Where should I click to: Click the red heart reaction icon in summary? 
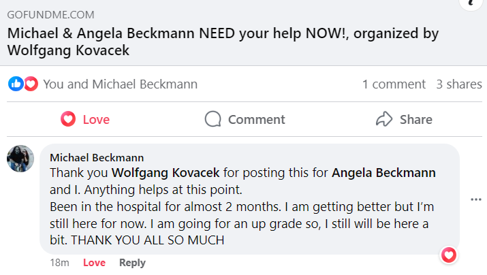pos(31,84)
